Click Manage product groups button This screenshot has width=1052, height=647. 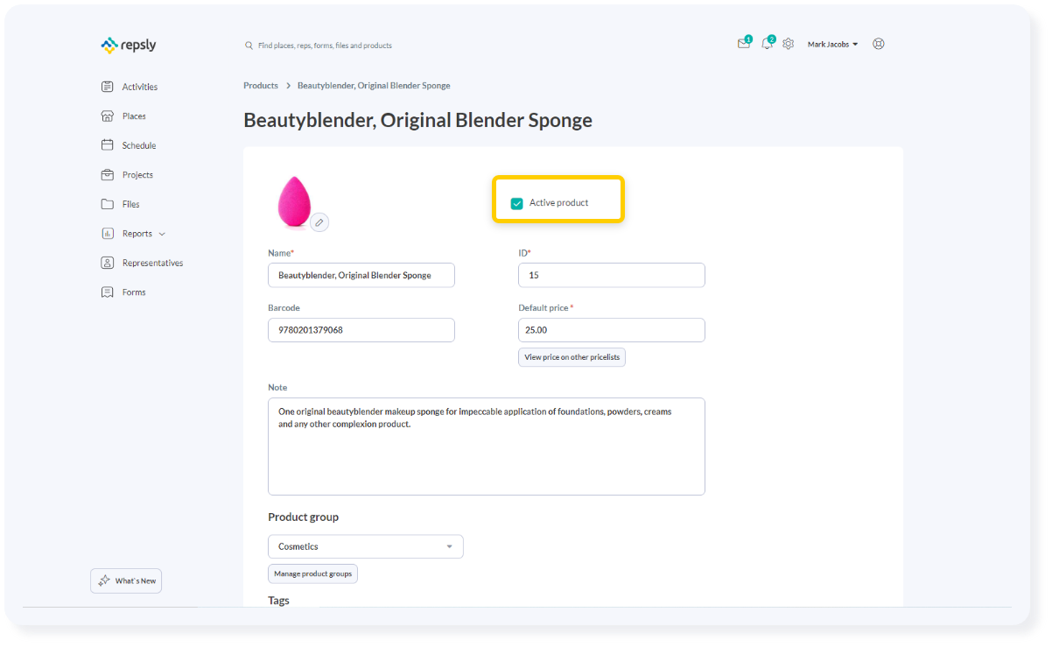313,573
